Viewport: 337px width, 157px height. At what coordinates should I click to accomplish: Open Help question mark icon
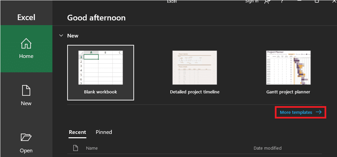(282, 1)
